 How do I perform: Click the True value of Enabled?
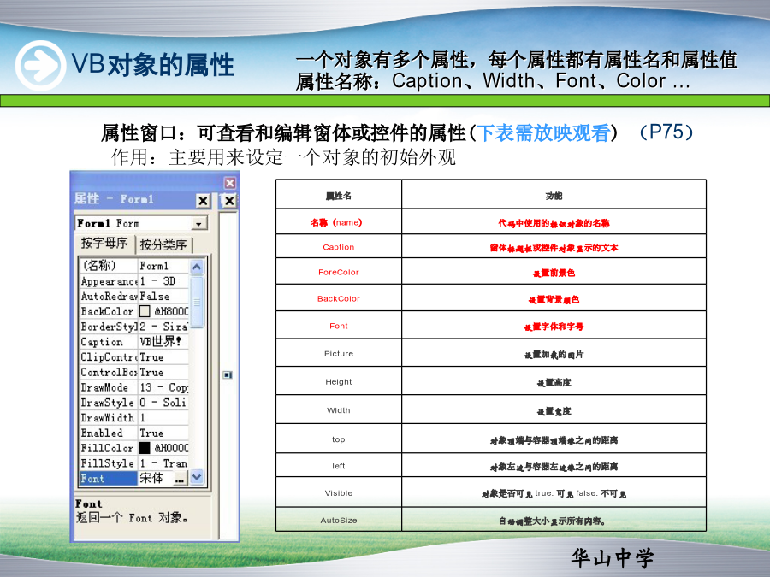pyautogui.click(x=163, y=433)
